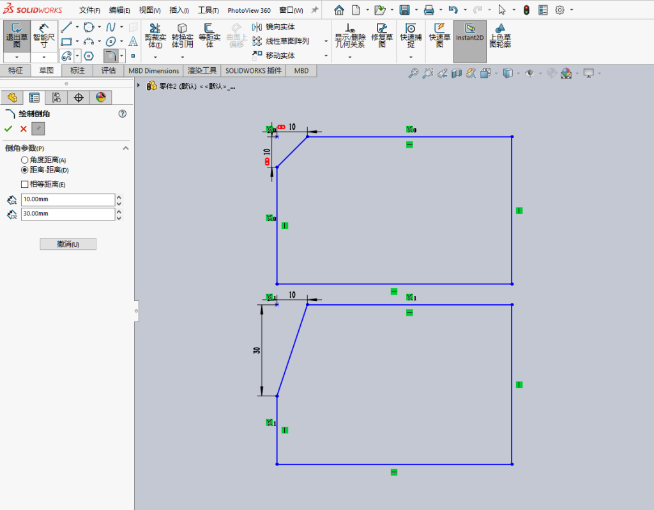The width and height of the screenshot is (654, 510).
Task: Expand the 零件2 feature tree arrow
Action: coord(139,85)
